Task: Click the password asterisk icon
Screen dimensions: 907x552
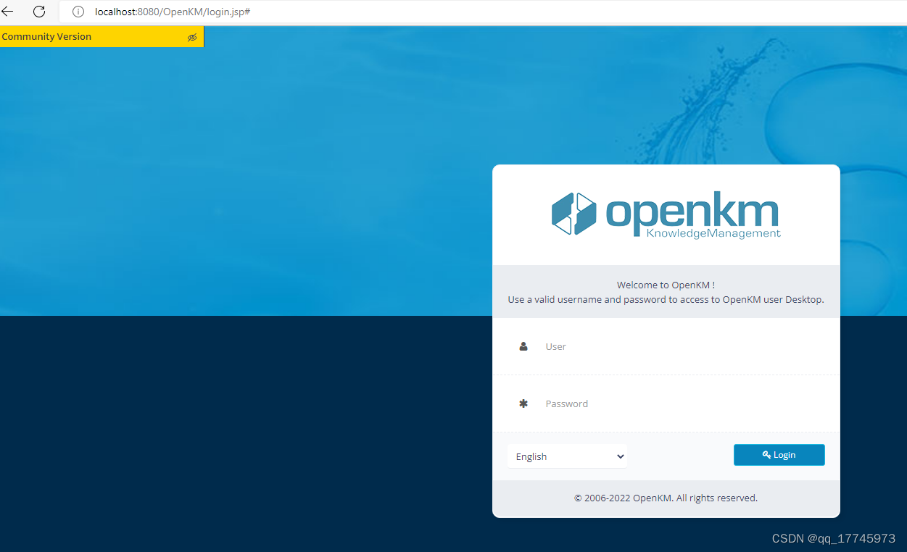Action: (x=523, y=403)
